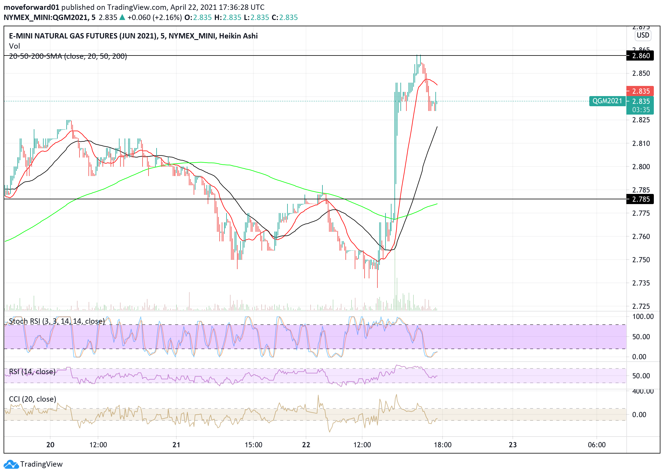Click the 2.775 price axis label
664x475 pixels.
point(641,213)
